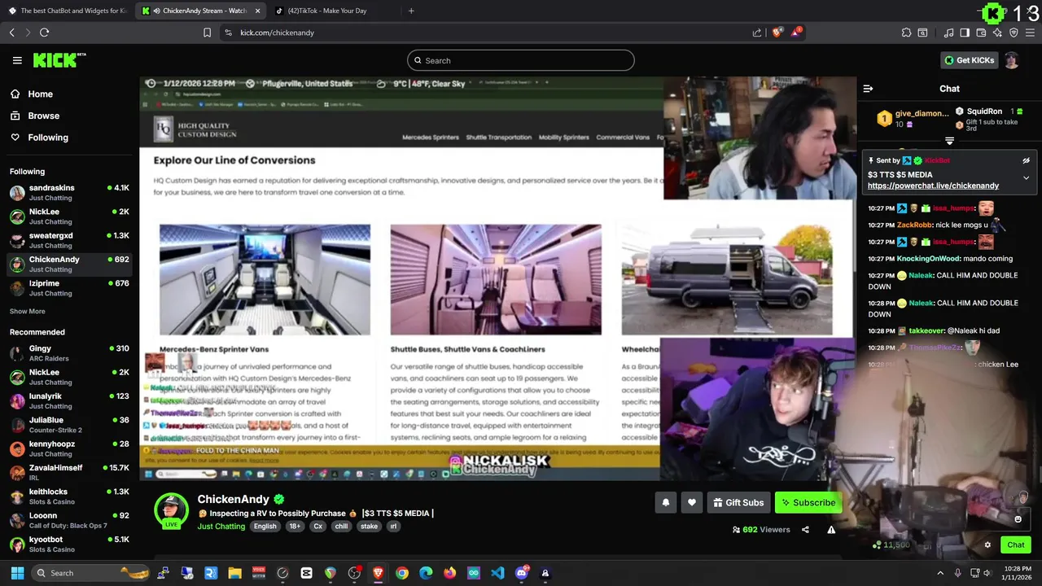Collapse the pinned message chevron

click(x=1026, y=177)
